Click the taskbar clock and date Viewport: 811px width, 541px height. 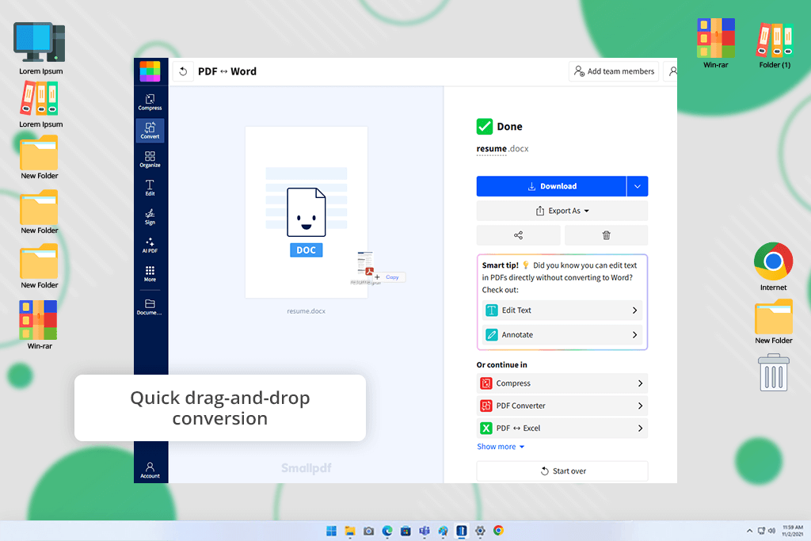[792, 531]
